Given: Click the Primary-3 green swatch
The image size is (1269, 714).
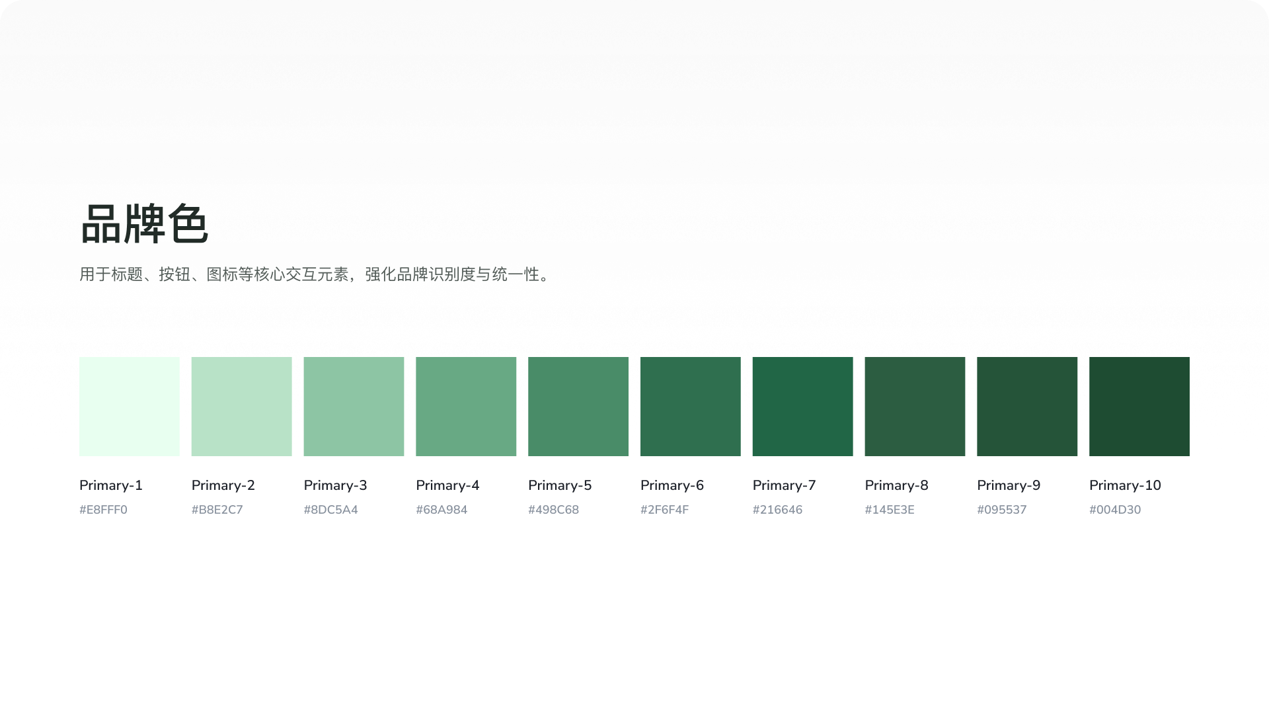Looking at the screenshot, I should 354,406.
